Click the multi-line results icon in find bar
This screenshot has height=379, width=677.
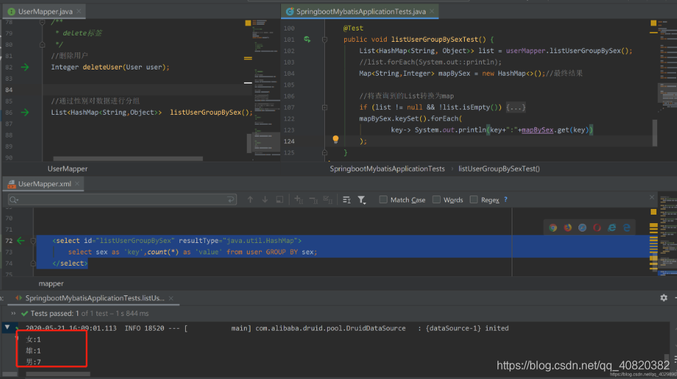pyautogui.click(x=347, y=200)
